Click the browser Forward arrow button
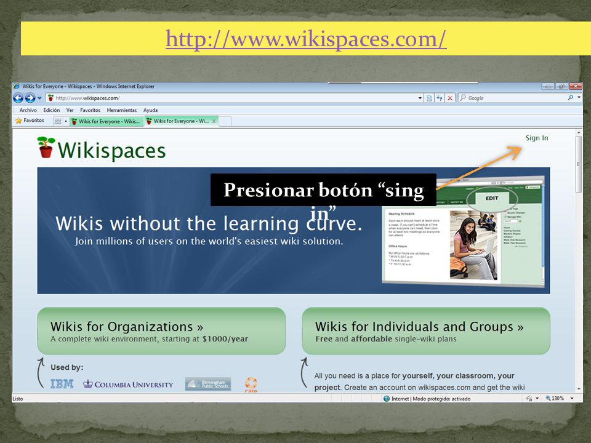Screen dimensions: 591x443 pos(30,98)
